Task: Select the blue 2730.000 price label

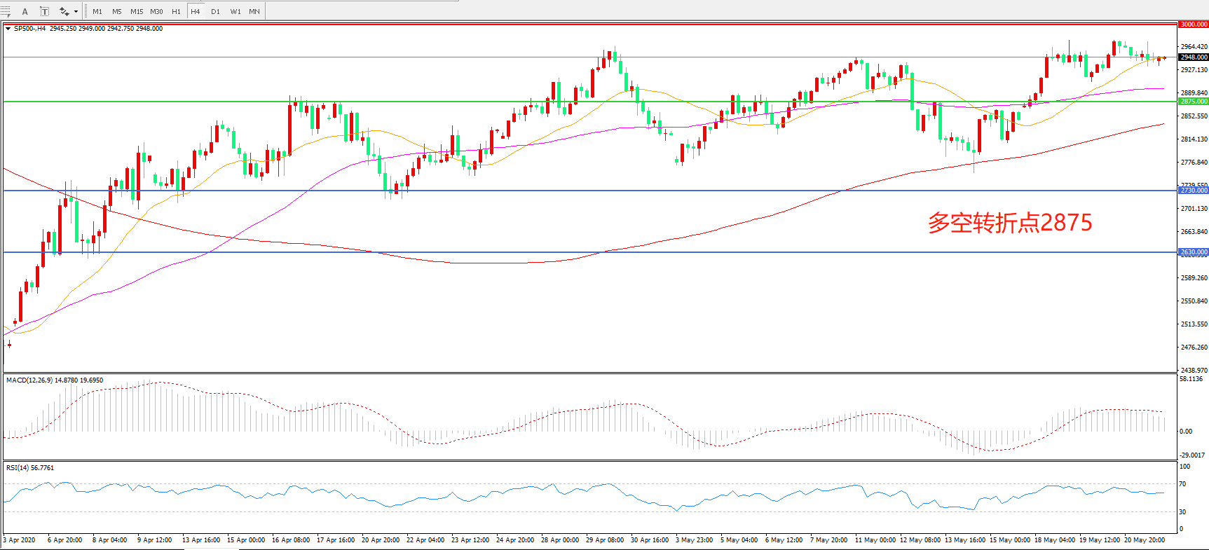Action: tap(1193, 191)
